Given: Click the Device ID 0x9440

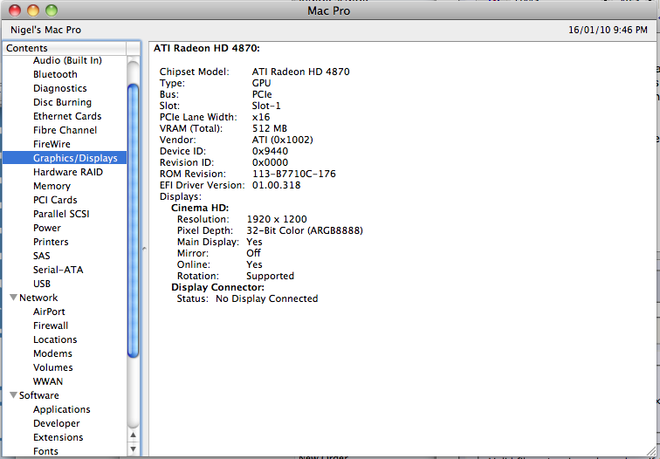Looking at the screenshot, I should [271, 151].
